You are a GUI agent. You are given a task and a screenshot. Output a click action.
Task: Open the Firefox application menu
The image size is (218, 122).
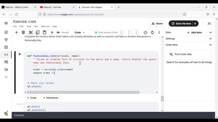(214, 14)
